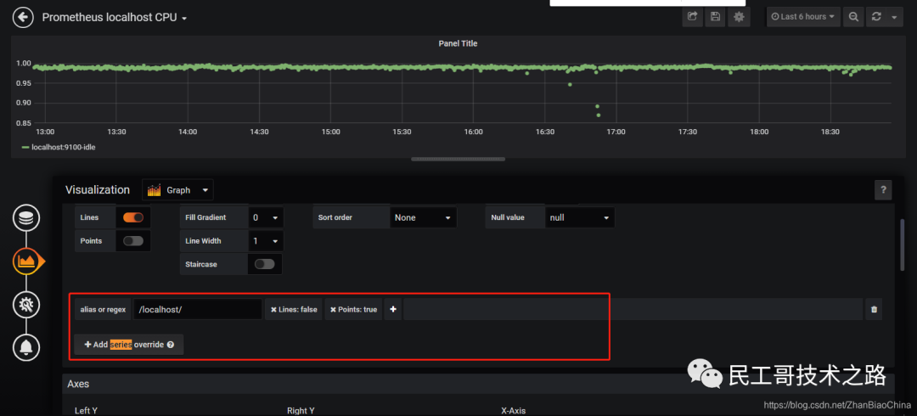This screenshot has height=416, width=917.
Task: Remove the Lines: false override
Action: pos(273,310)
